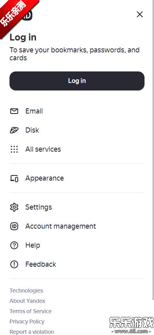Click the Help question mark icon
Viewport: 154px width, 335px height.
[x=14, y=245]
